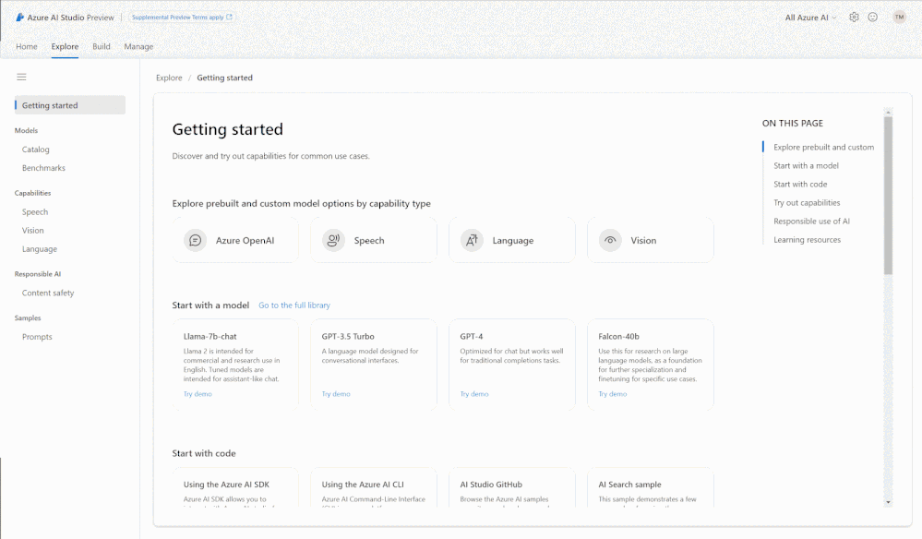Open Content safety in the sidebar
The width and height of the screenshot is (922, 539).
pyautogui.click(x=48, y=293)
